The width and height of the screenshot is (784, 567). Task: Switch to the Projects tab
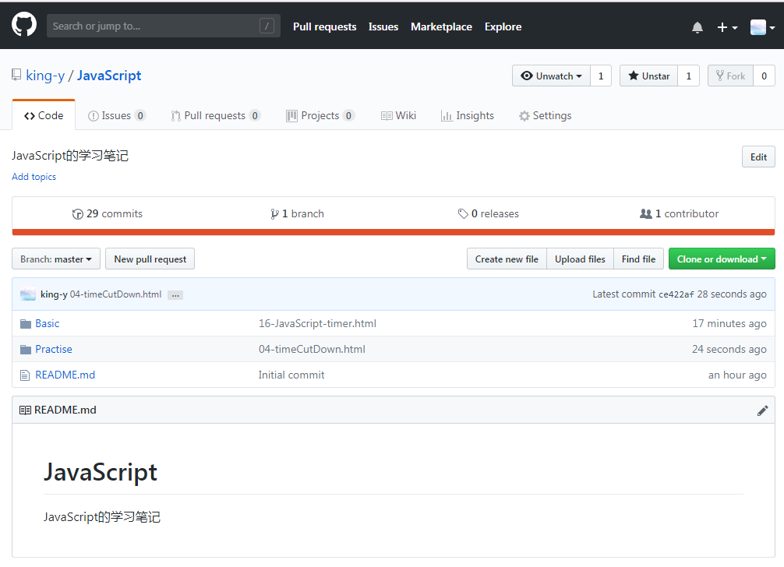(x=320, y=116)
